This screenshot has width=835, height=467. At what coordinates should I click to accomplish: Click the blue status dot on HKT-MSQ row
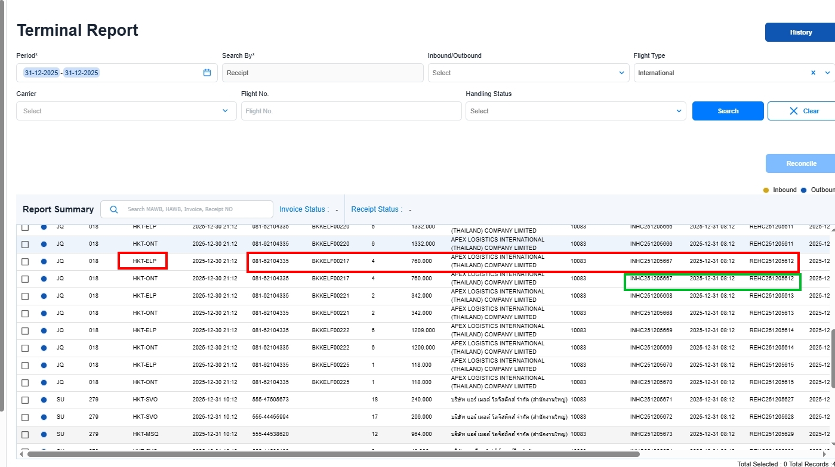(x=44, y=434)
